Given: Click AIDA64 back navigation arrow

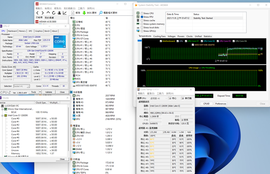Looking at the screenshot, I should coord(37,13).
